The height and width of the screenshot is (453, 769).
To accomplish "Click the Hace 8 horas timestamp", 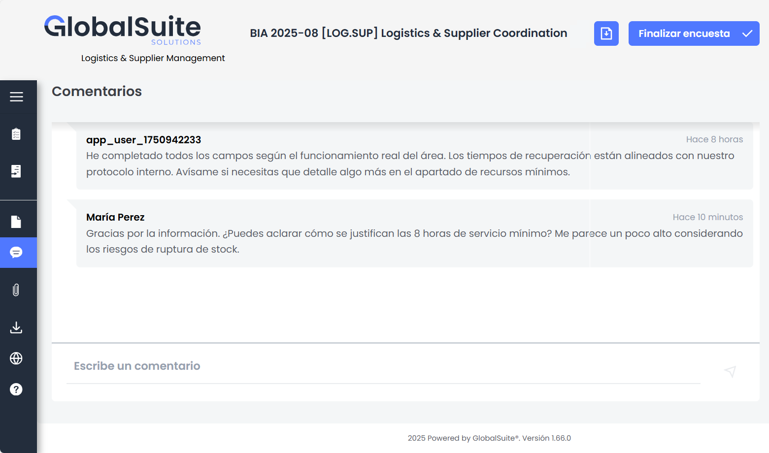I will [x=714, y=139].
